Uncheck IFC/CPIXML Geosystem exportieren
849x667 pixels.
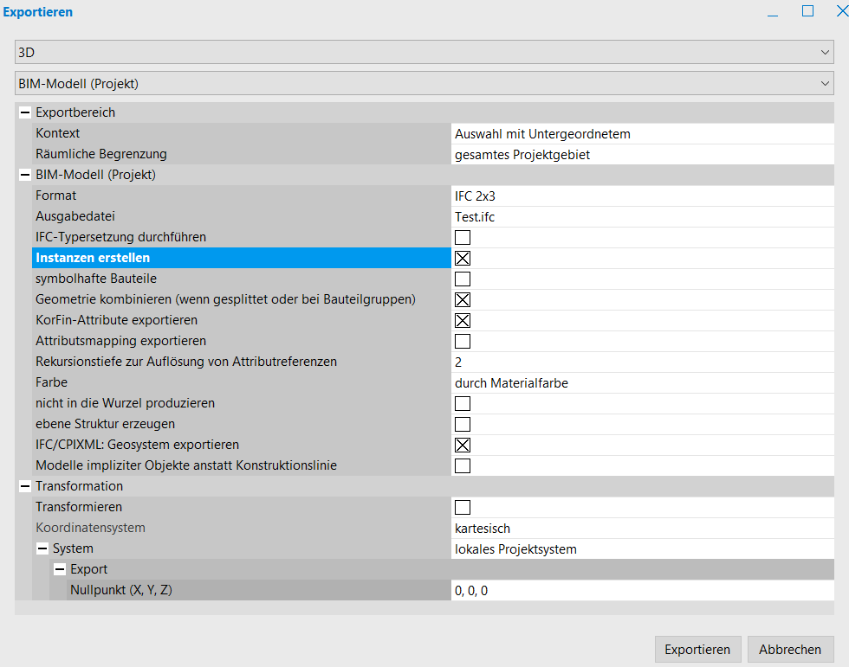[463, 445]
